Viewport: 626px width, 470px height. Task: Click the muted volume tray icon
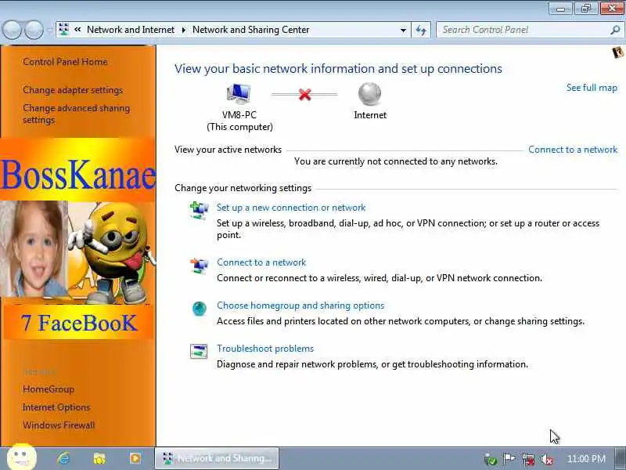click(546, 459)
